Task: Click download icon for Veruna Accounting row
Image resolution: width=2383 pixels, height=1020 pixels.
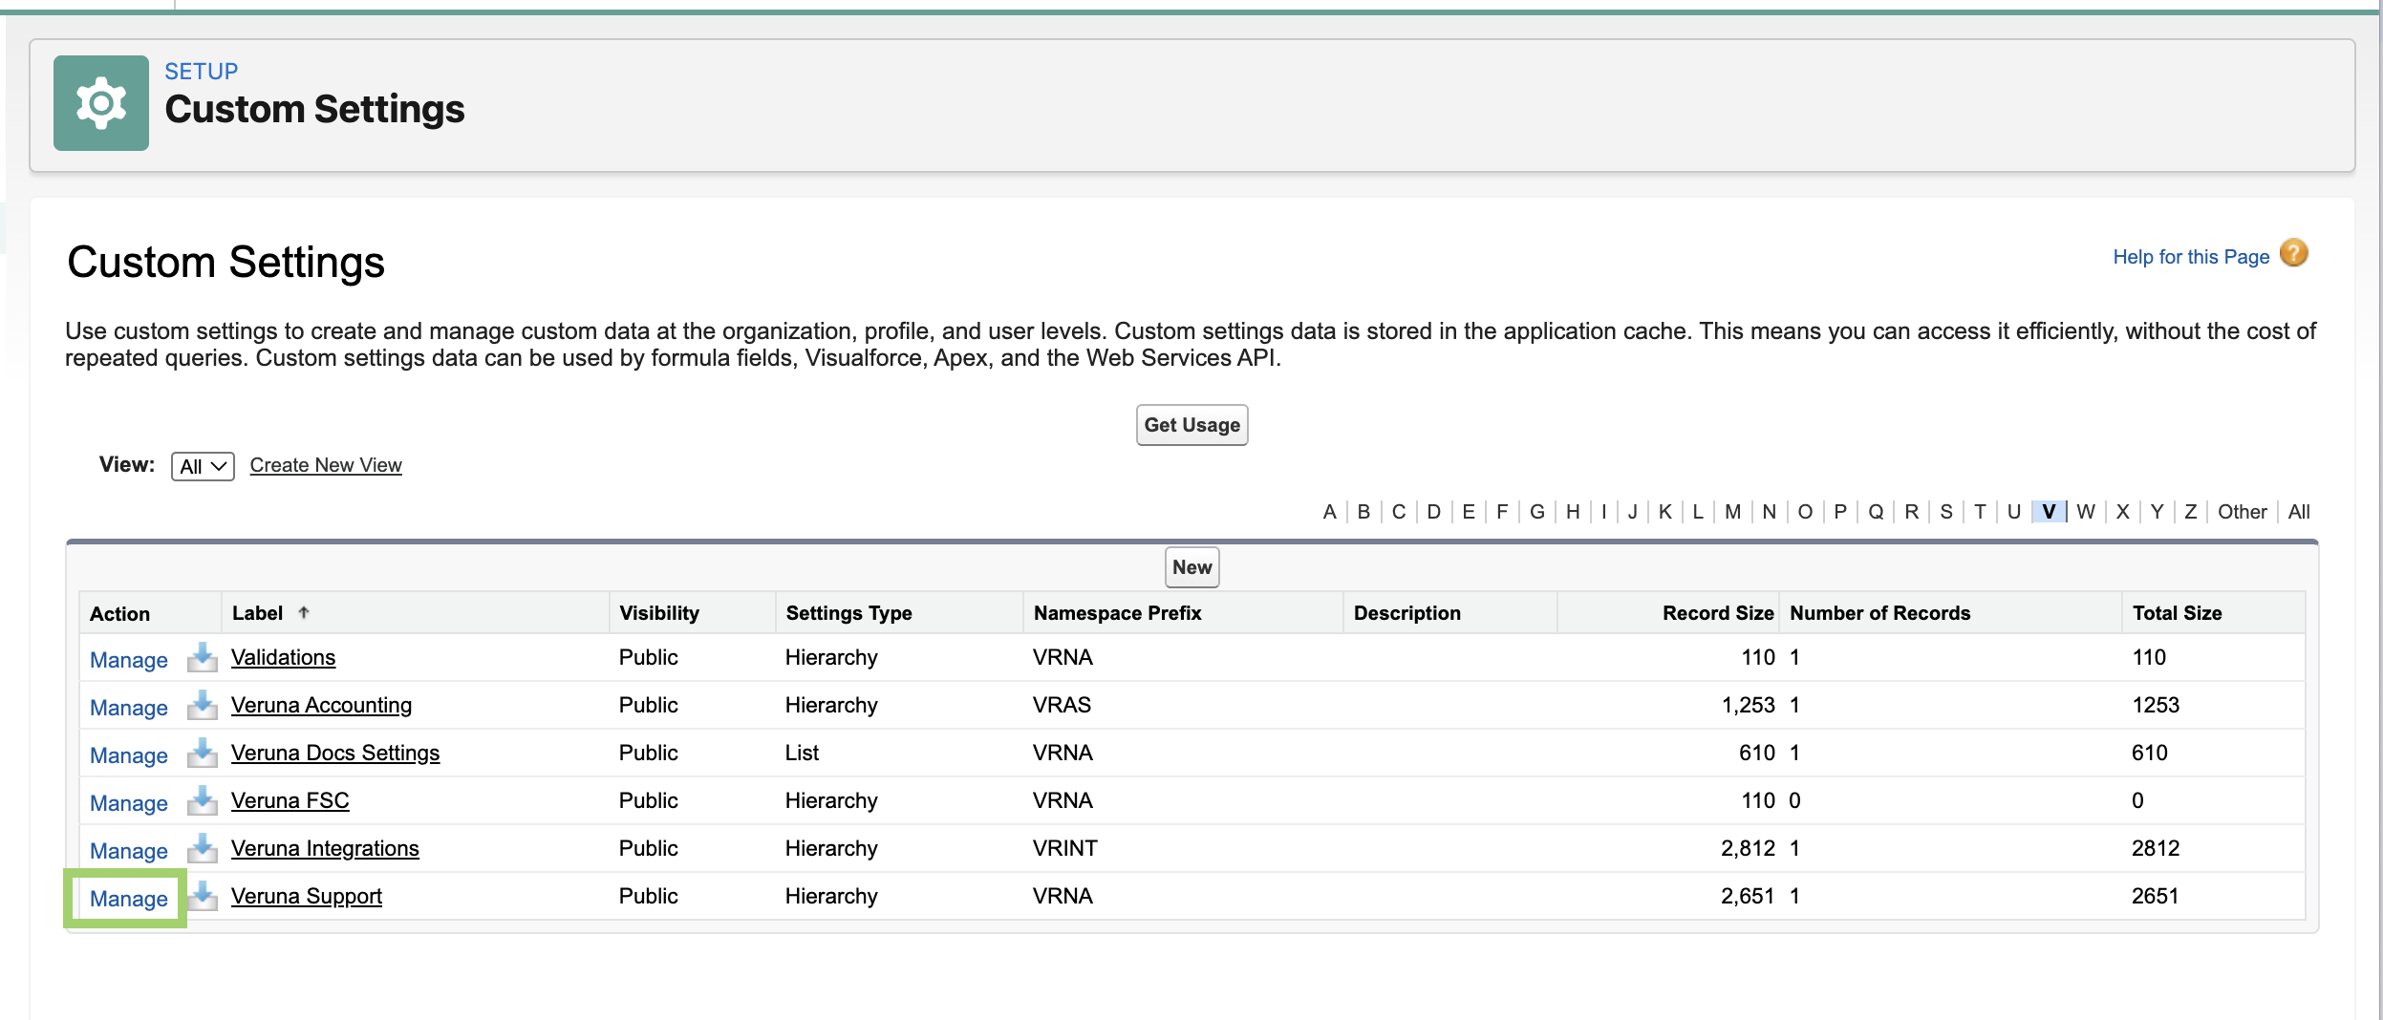Action: tap(202, 705)
